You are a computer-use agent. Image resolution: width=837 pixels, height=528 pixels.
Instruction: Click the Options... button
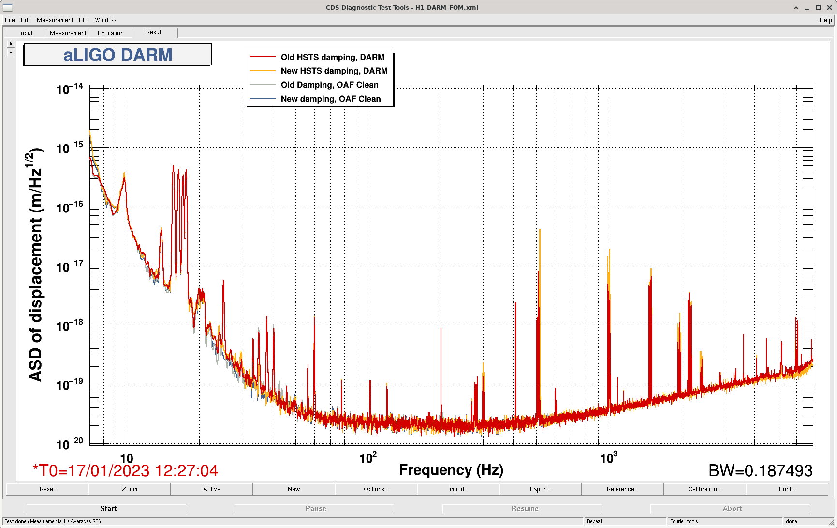[x=376, y=489]
